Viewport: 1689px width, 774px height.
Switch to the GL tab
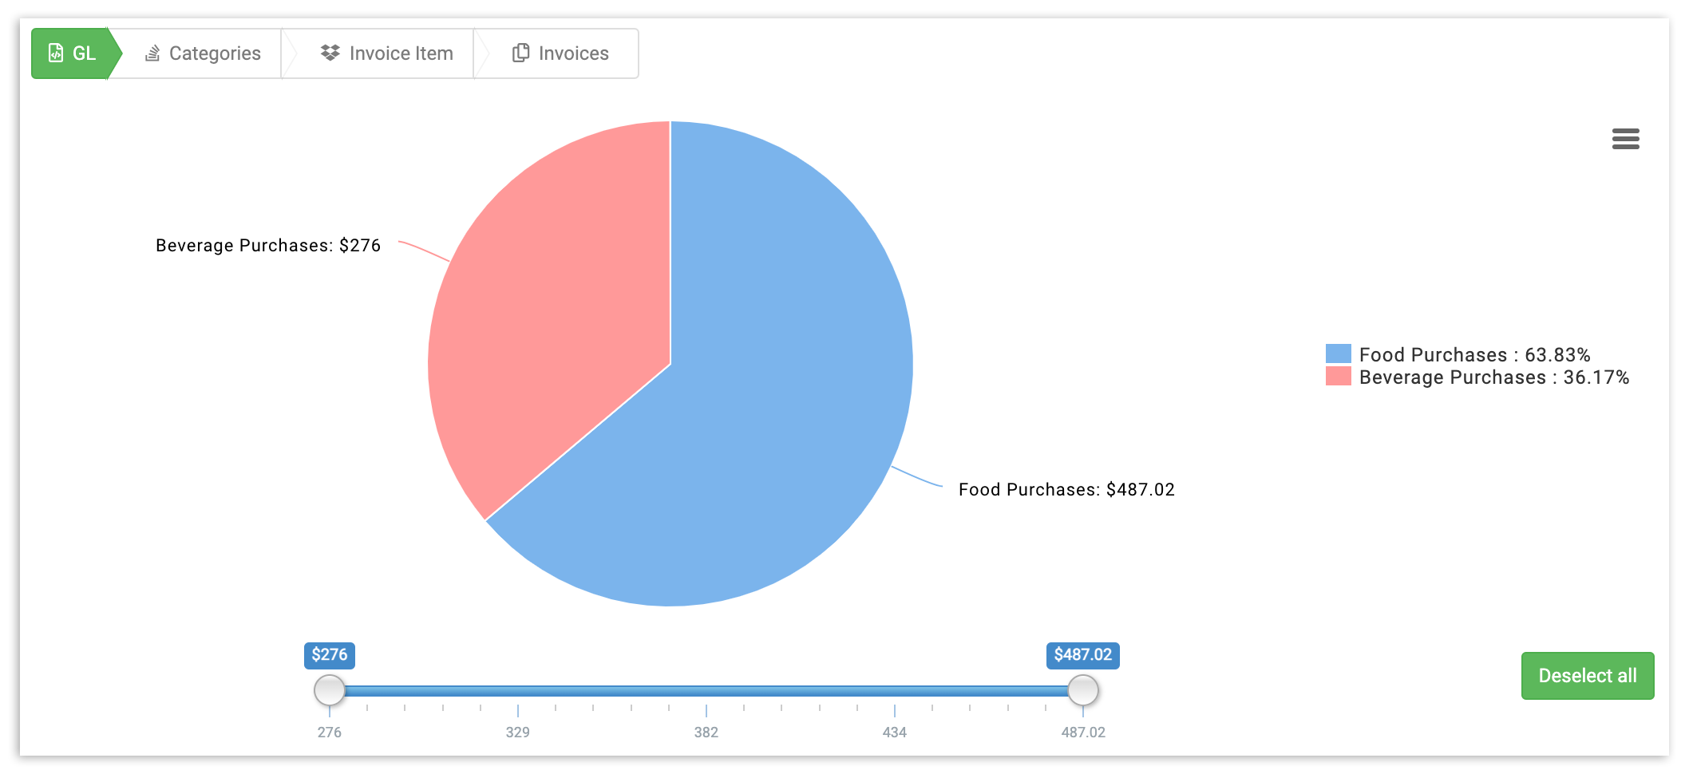tap(73, 53)
